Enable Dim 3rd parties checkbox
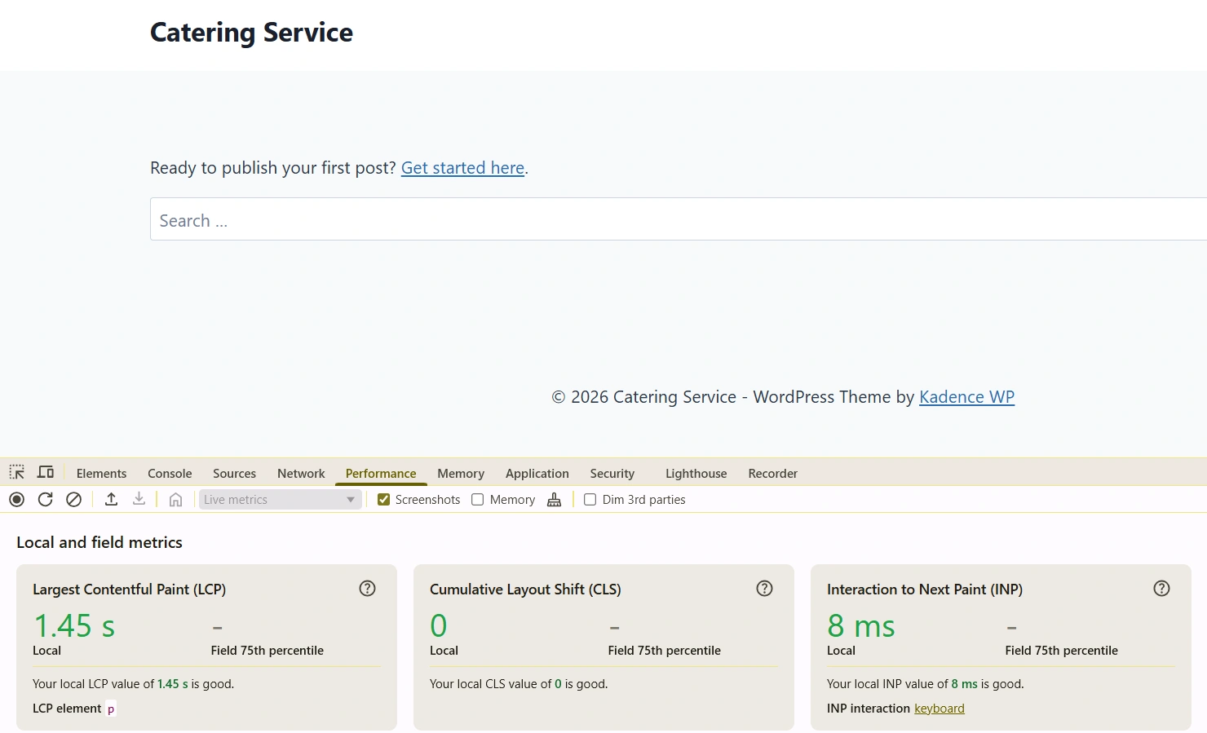Viewport: 1207px width, 733px height. pyautogui.click(x=590, y=499)
